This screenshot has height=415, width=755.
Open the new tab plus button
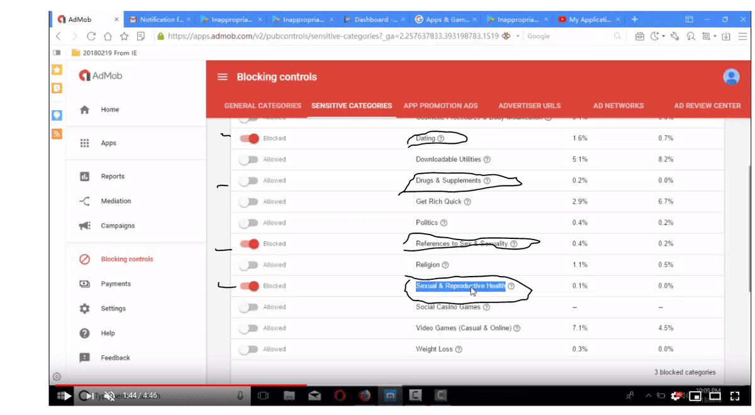[635, 19]
